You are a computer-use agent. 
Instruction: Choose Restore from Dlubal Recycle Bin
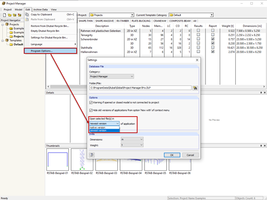pos(51,26)
